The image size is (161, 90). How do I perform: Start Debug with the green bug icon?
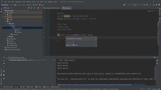[144, 5]
